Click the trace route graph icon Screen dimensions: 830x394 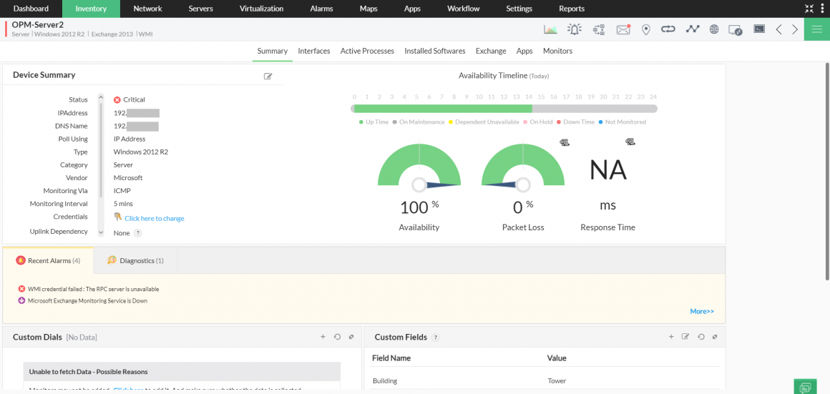coord(692,29)
